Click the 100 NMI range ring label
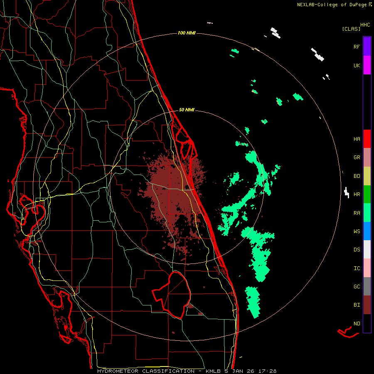The image size is (374, 374). coord(187,33)
